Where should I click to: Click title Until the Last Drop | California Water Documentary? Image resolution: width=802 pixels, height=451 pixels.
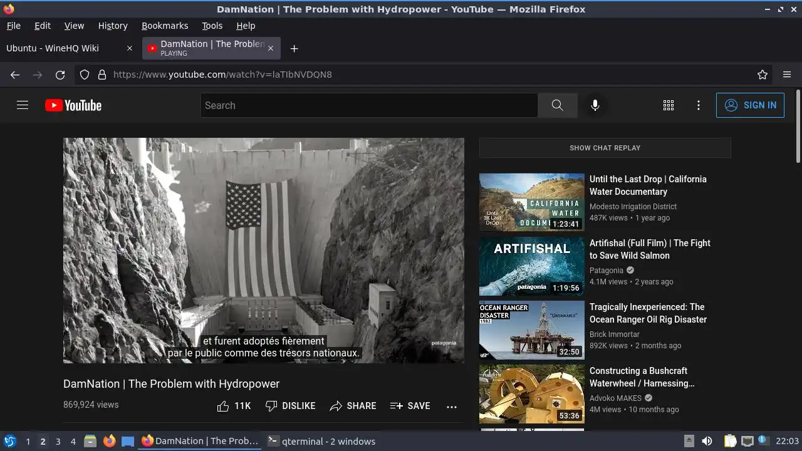[x=648, y=185]
